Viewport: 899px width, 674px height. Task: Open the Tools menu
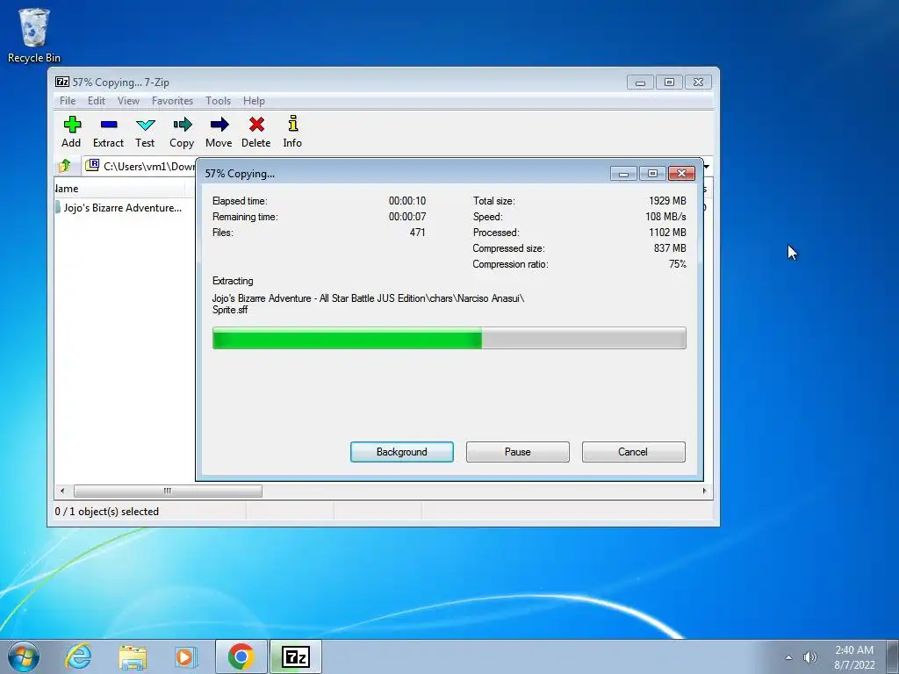click(x=218, y=101)
